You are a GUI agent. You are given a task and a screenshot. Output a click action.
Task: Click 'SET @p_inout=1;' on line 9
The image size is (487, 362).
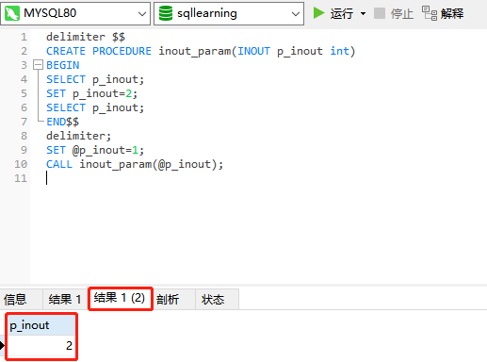pyautogui.click(x=95, y=150)
